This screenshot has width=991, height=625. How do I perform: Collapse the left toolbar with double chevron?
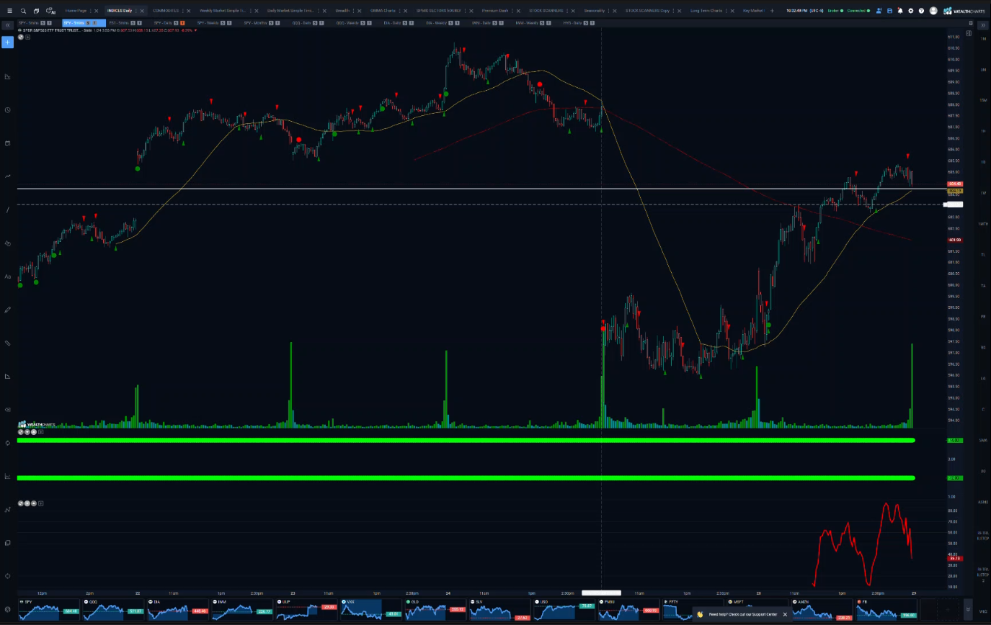click(x=7, y=24)
